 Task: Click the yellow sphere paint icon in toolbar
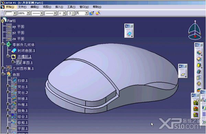pos(98,13)
